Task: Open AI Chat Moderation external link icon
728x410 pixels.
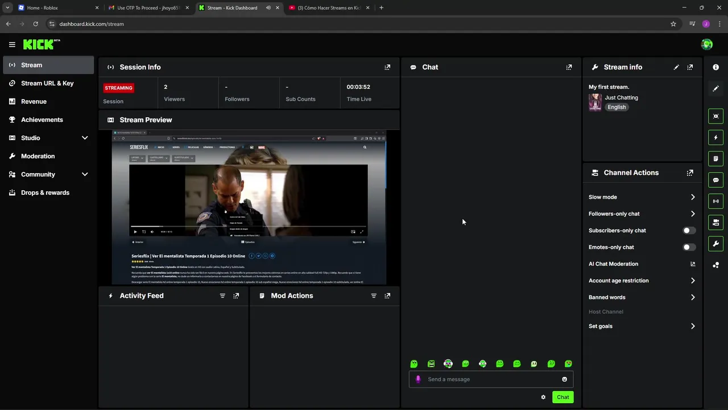Action: [693, 264]
